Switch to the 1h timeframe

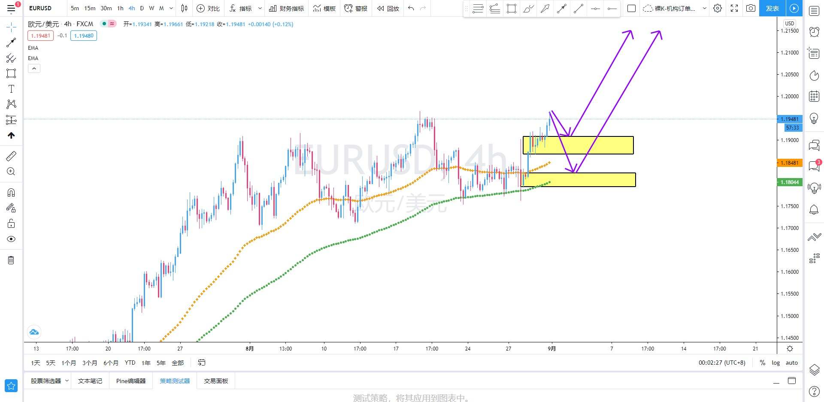click(x=120, y=8)
